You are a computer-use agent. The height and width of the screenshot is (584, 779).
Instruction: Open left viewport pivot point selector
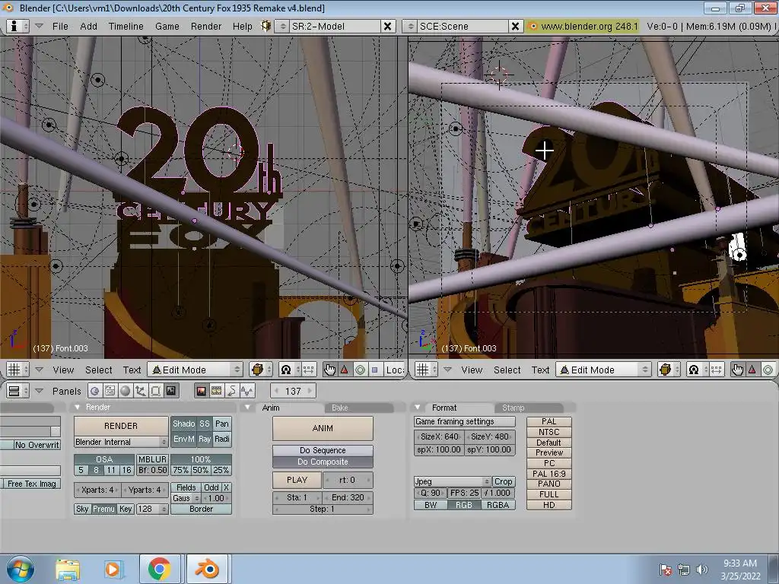pyautogui.click(x=290, y=370)
